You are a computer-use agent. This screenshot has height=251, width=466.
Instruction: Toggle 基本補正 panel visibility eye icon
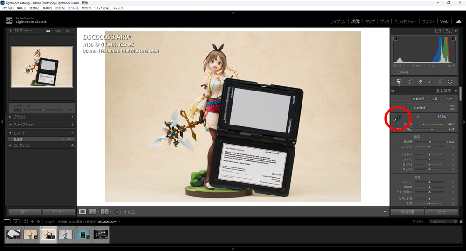[x=393, y=91]
